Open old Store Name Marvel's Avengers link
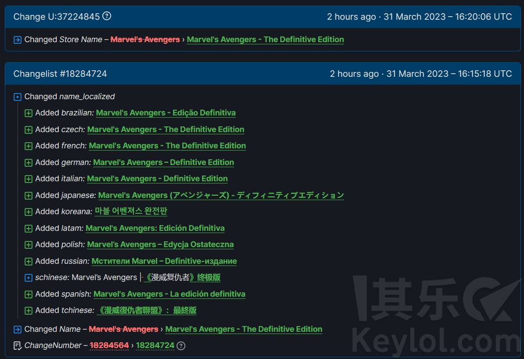524x359 pixels. click(145, 39)
